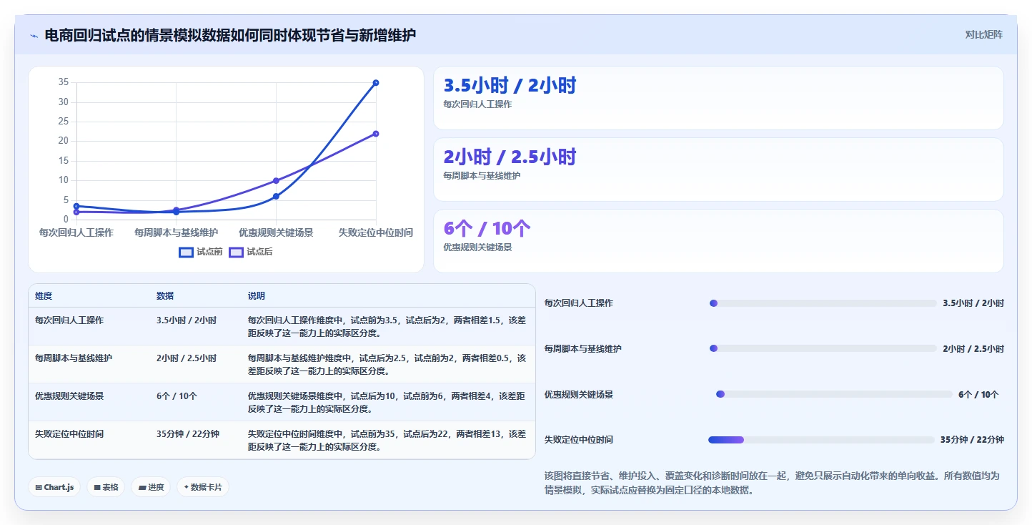
Task: Select the 试点后 point at 优惠规则关键场景 value 10
Action: coord(276,180)
